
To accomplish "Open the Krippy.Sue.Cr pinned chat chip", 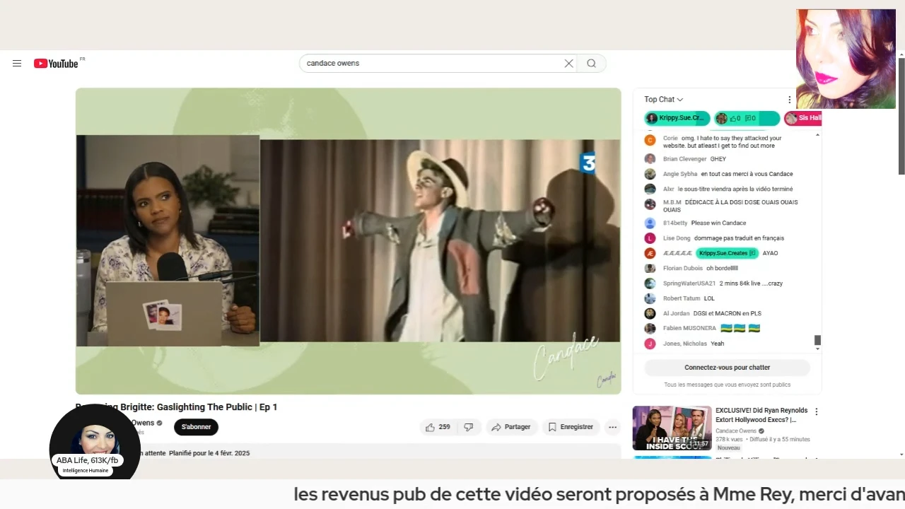I will point(676,118).
